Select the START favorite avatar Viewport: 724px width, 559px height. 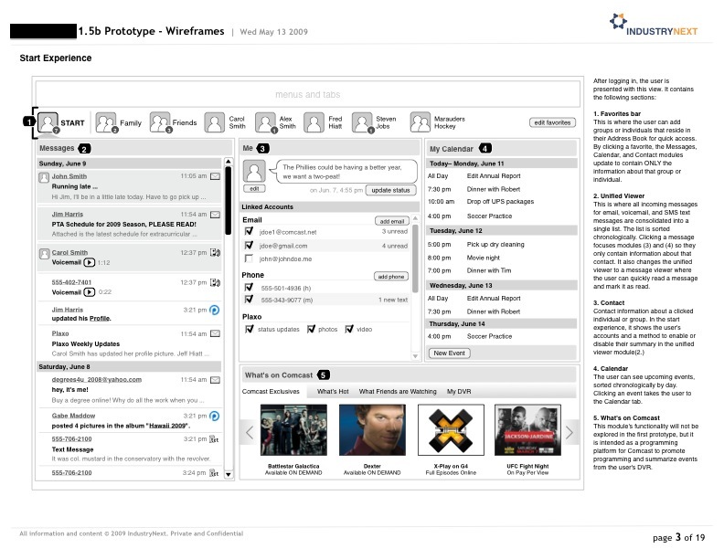48,122
